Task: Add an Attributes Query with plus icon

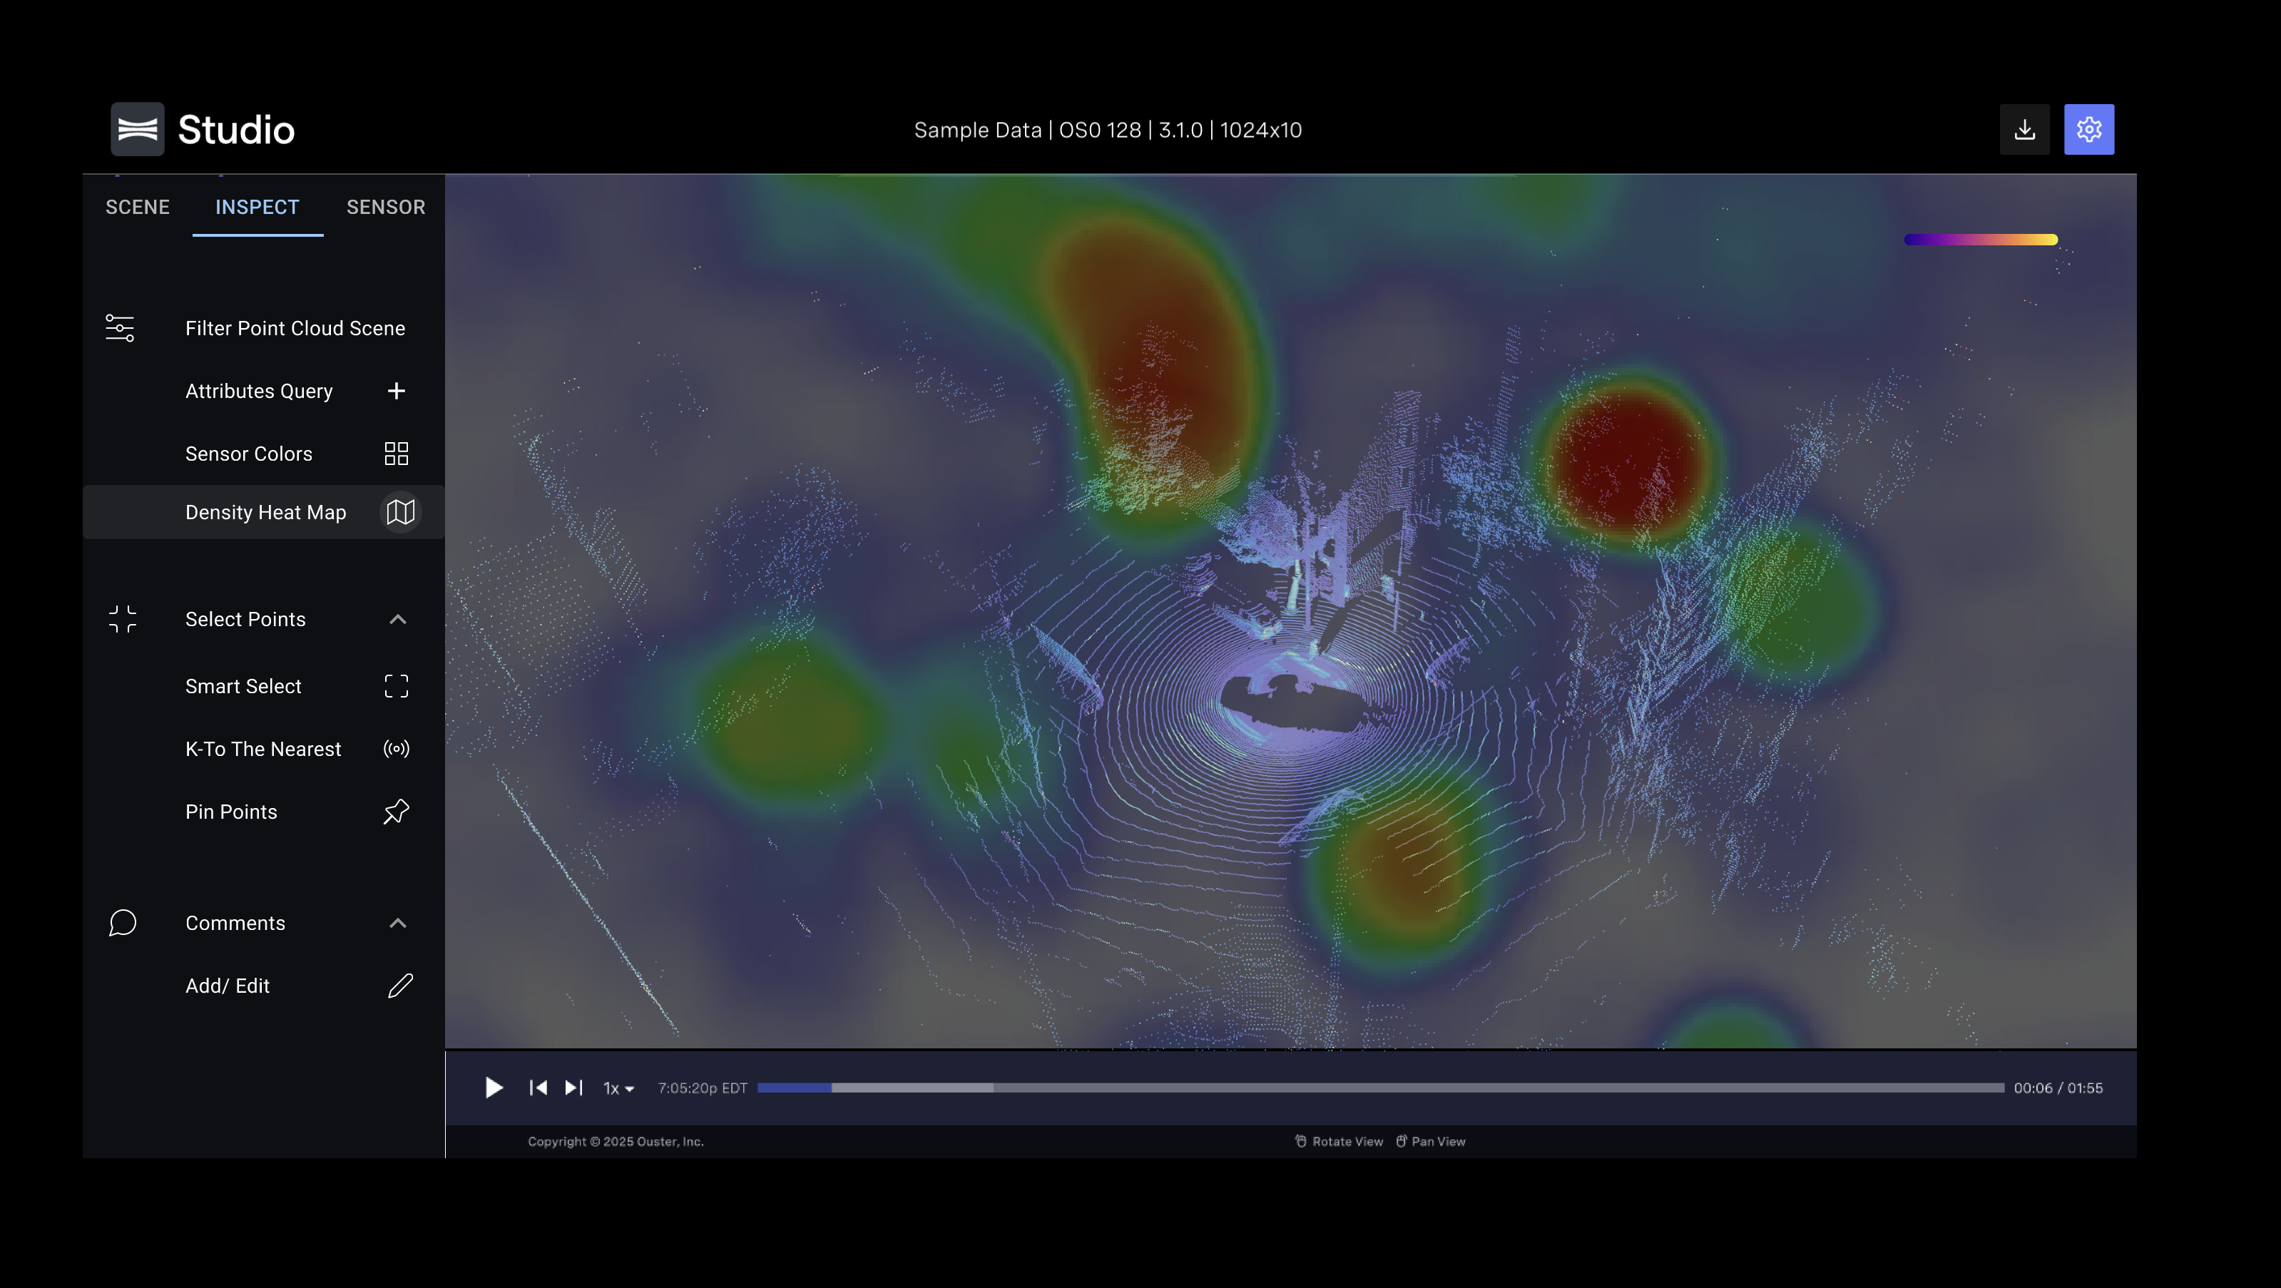Action: coord(396,392)
